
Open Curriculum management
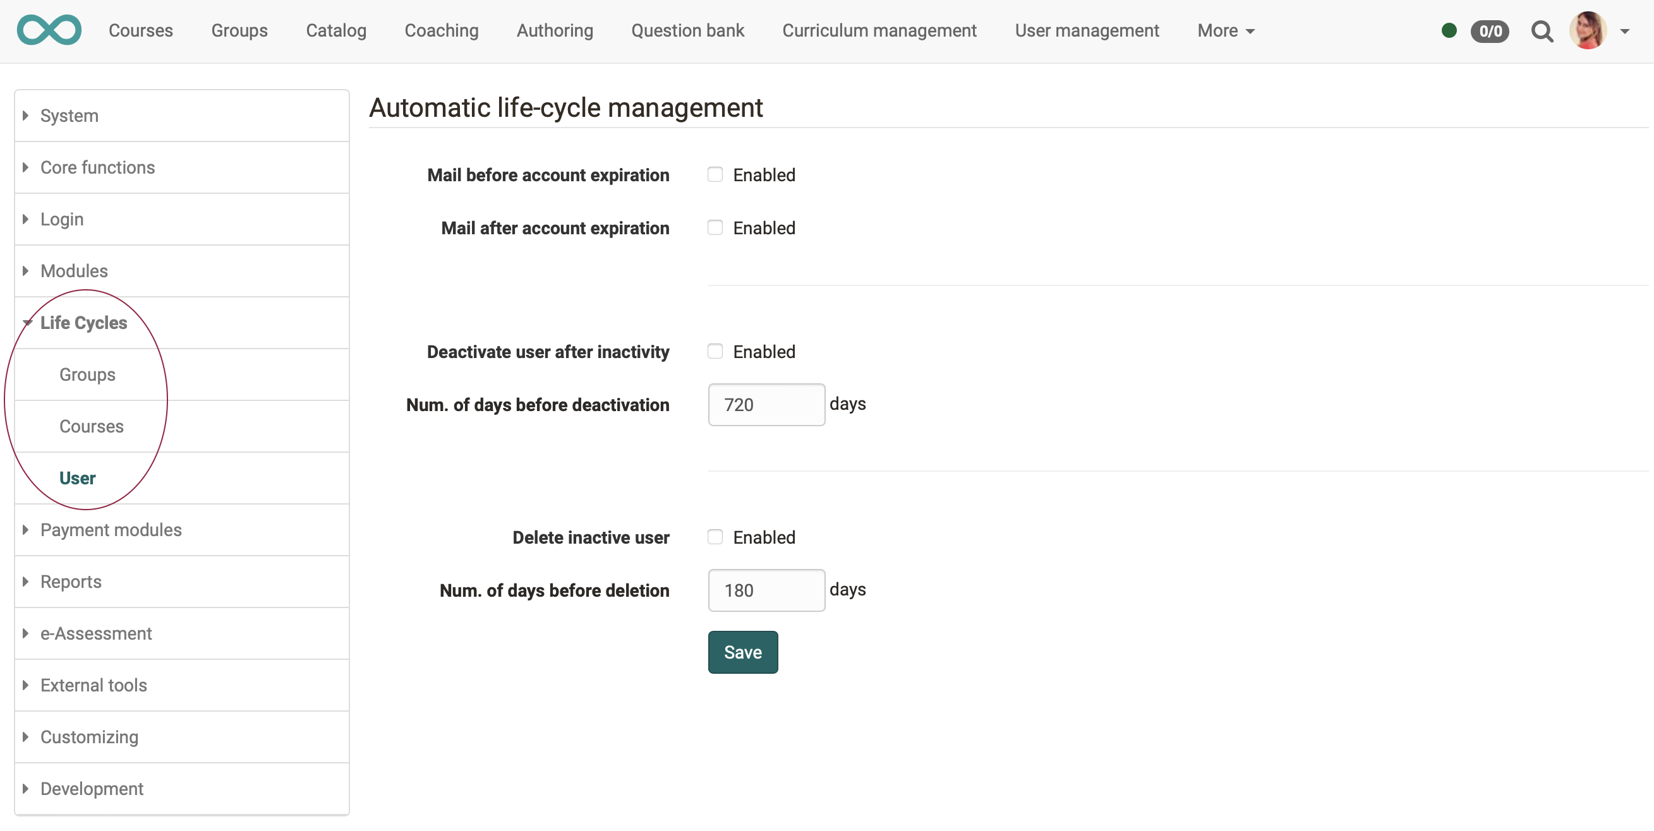879,30
